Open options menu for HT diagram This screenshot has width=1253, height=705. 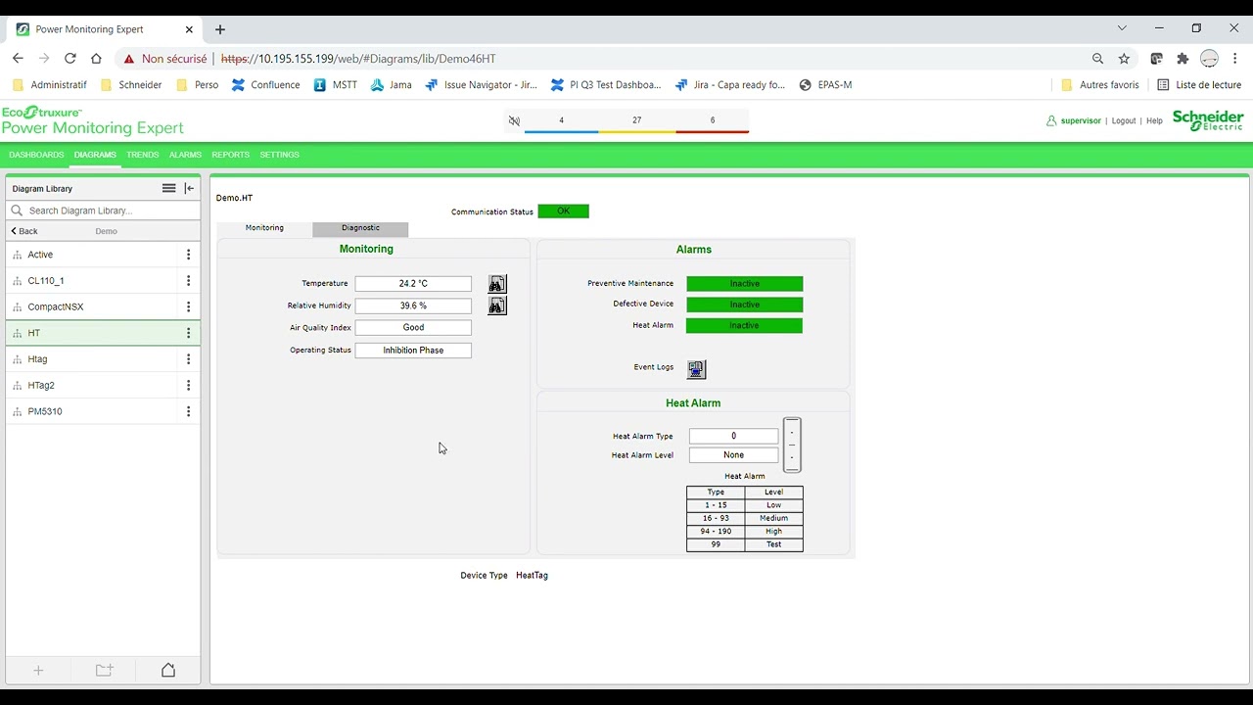(189, 333)
